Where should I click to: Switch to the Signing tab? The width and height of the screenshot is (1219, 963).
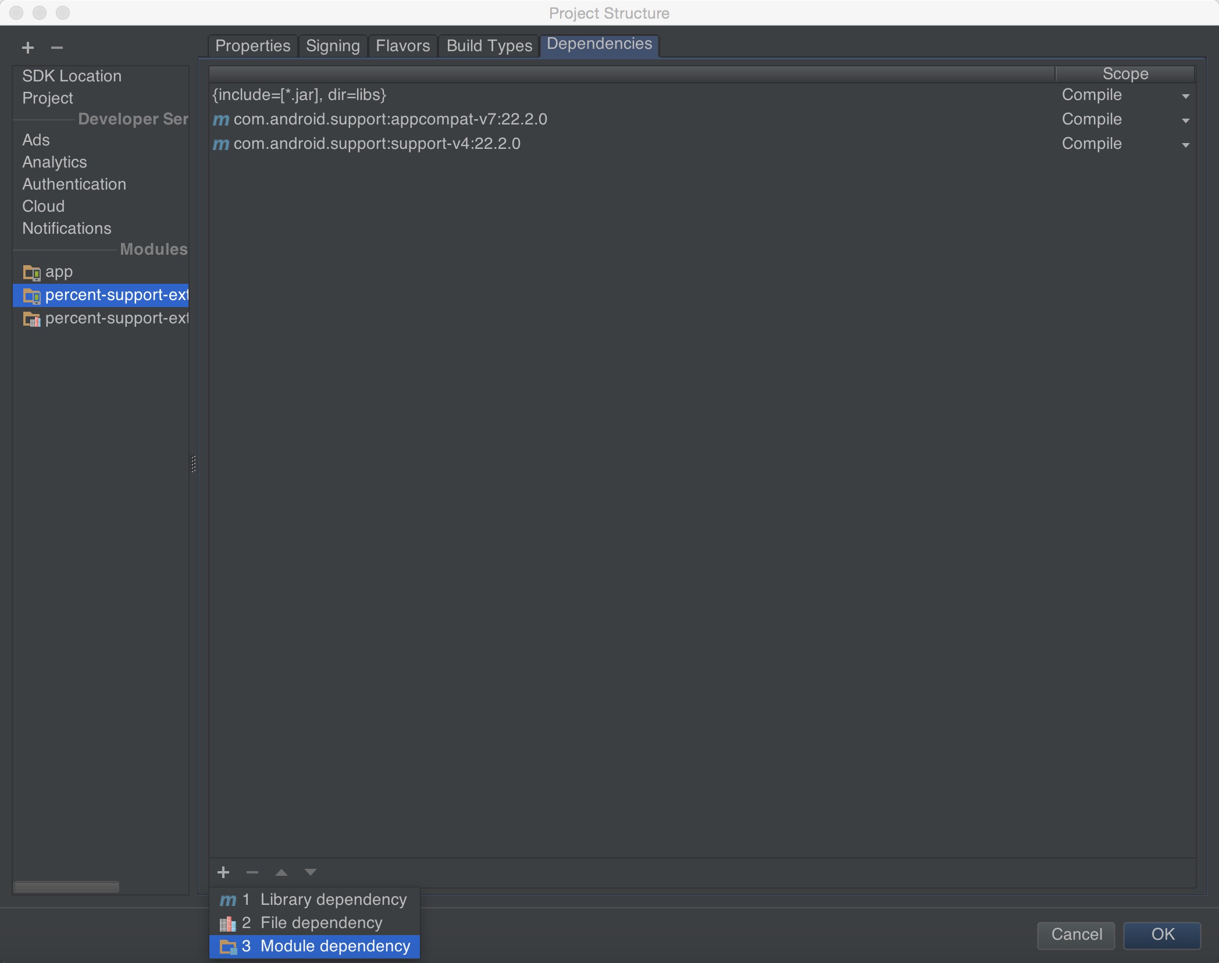coord(333,46)
